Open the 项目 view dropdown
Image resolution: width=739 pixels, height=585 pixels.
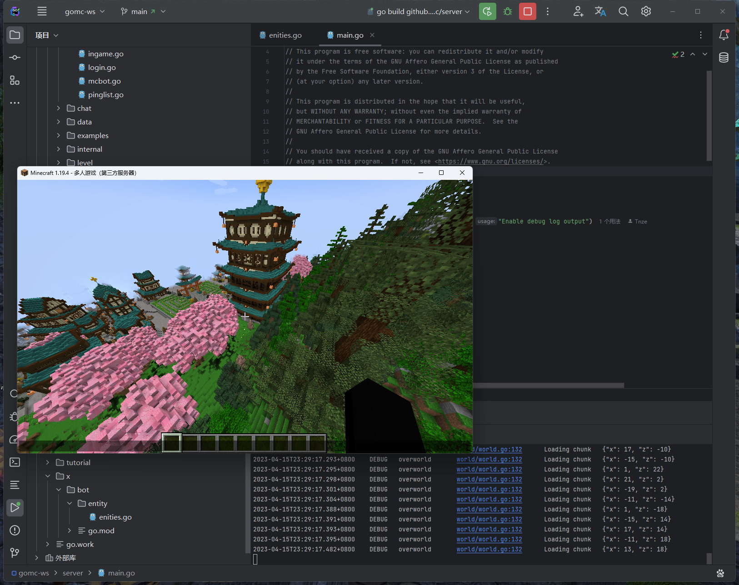point(47,35)
